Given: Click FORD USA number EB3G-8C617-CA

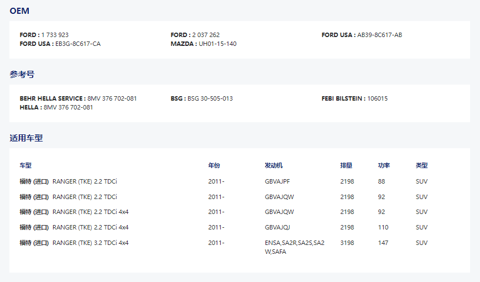Looking at the screenshot, I should click(x=78, y=44).
